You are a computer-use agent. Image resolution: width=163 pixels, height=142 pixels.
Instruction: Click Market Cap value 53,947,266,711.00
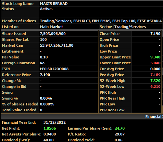(x=56, y=45)
